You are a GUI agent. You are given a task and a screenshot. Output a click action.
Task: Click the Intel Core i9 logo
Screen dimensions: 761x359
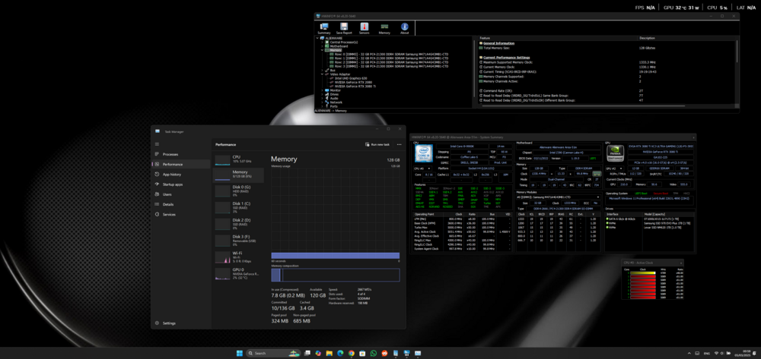(422, 155)
